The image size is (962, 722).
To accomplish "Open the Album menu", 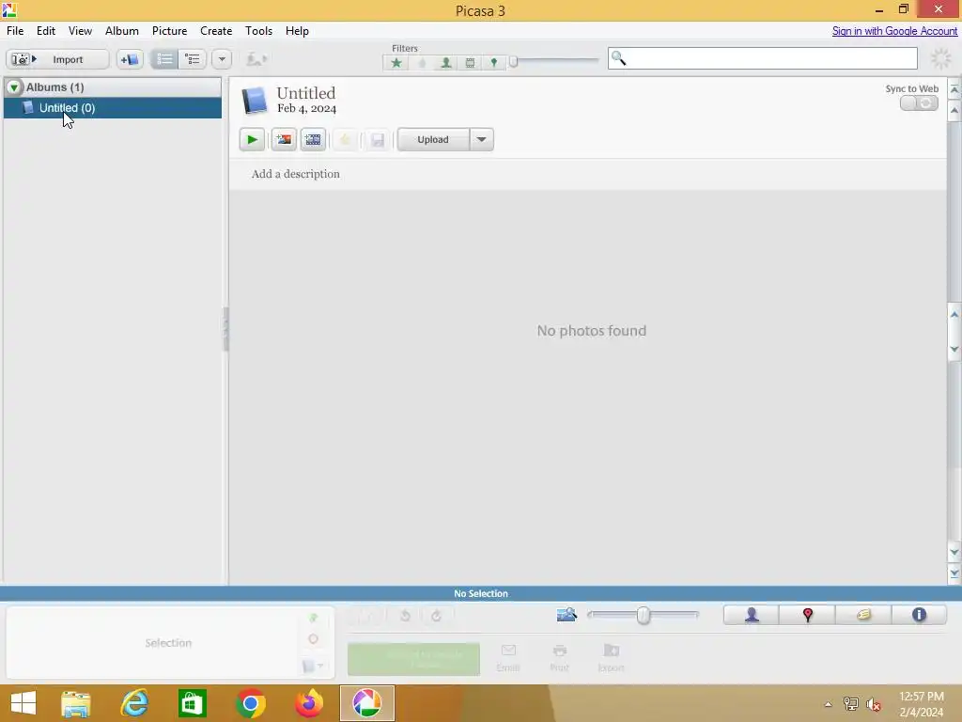I will (121, 31).
